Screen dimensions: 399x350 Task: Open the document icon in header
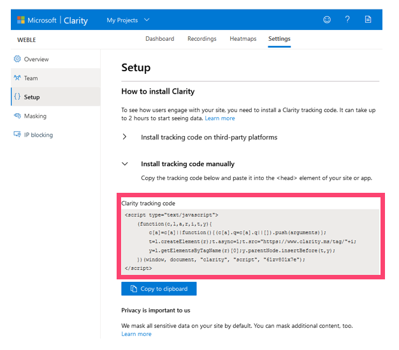click(368, 19)
